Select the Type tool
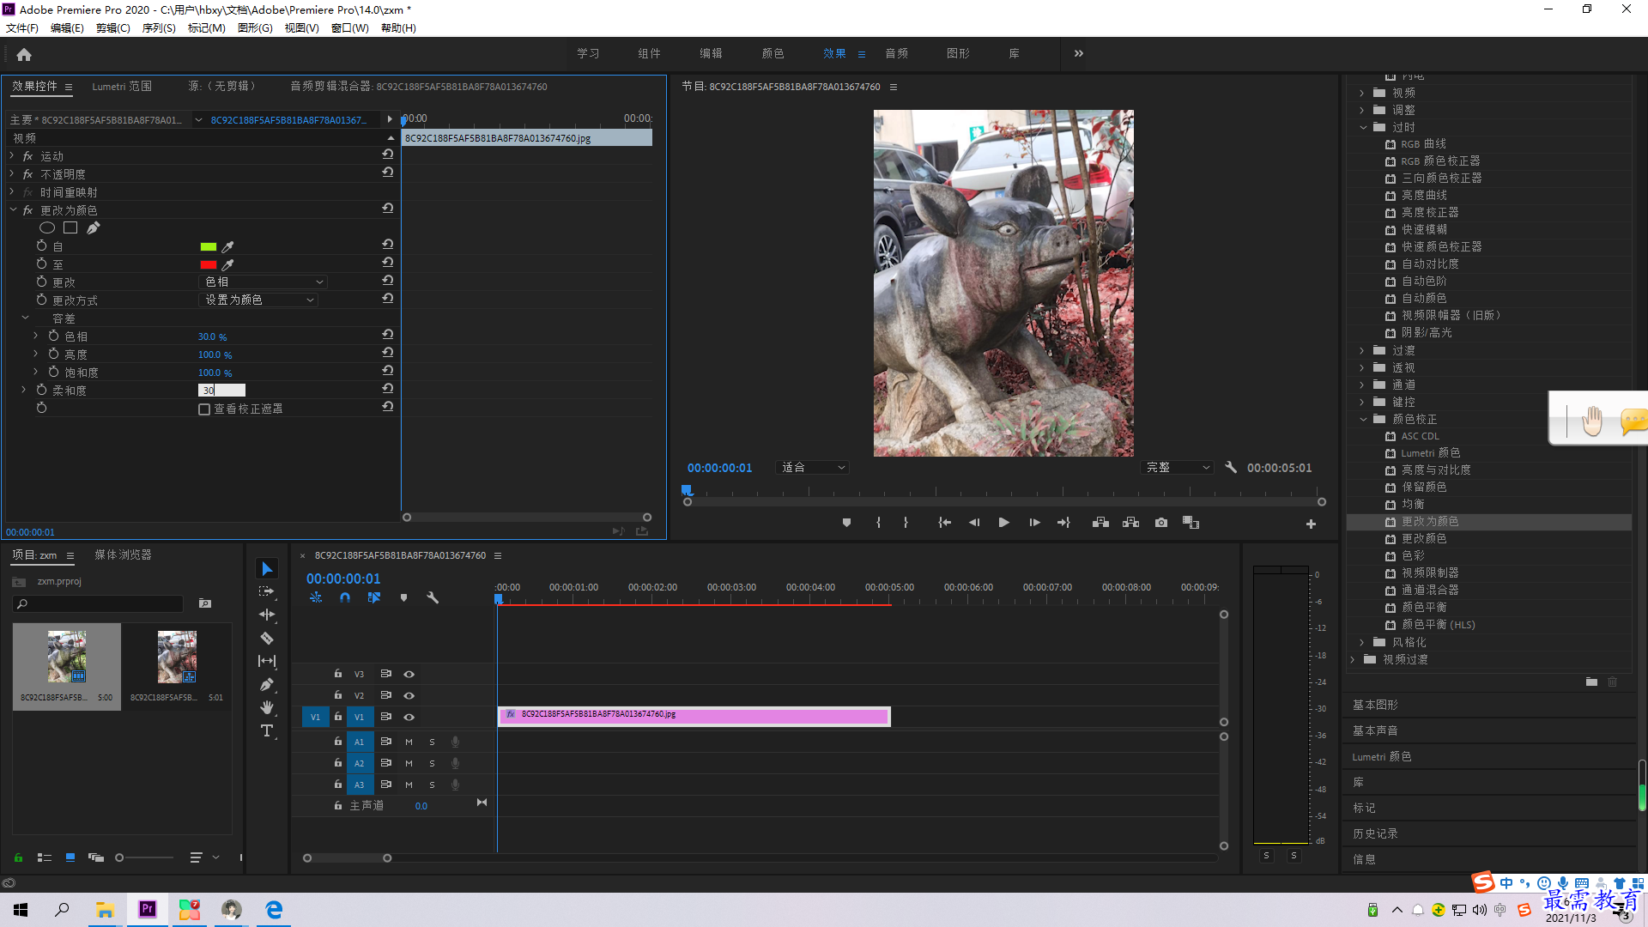 pos(267,730)
